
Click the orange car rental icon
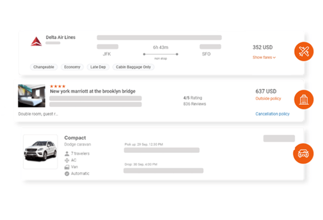click(303, 154)
